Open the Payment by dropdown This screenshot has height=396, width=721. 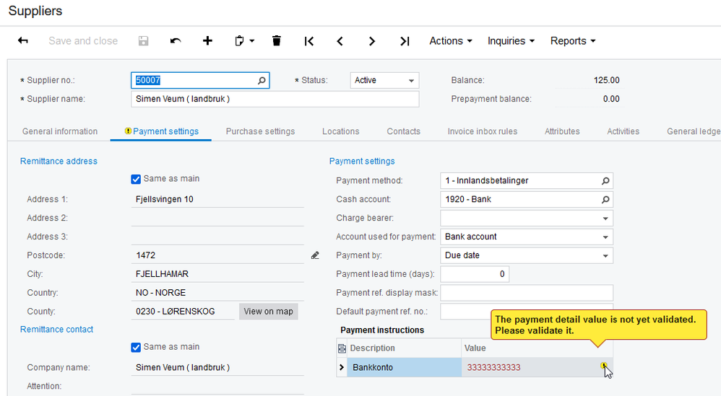point(605,256)
